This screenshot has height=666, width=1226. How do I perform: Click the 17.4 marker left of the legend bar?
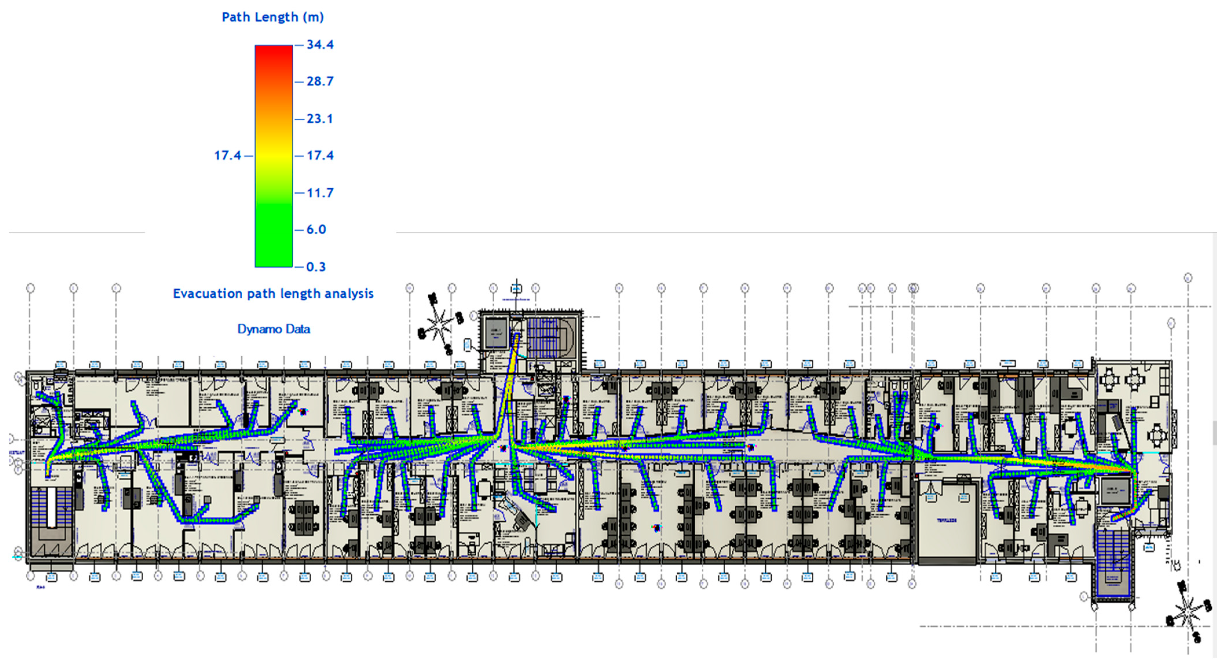coord(228,155)
